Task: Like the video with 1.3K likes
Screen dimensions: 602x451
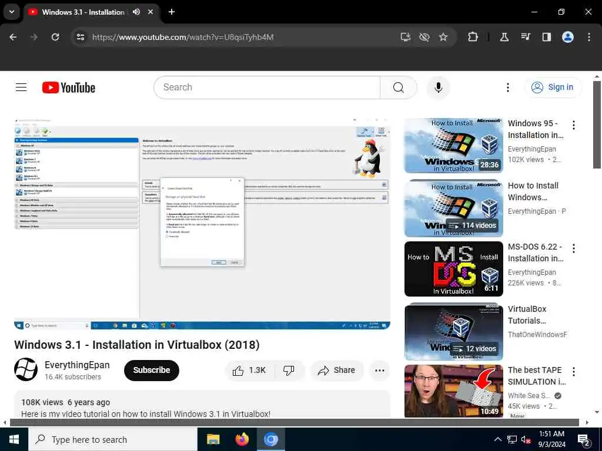Action: pos(249,371)
